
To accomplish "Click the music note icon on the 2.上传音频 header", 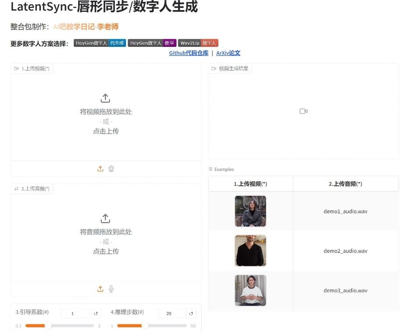I will pyautogui.click(x=16, y=189).
